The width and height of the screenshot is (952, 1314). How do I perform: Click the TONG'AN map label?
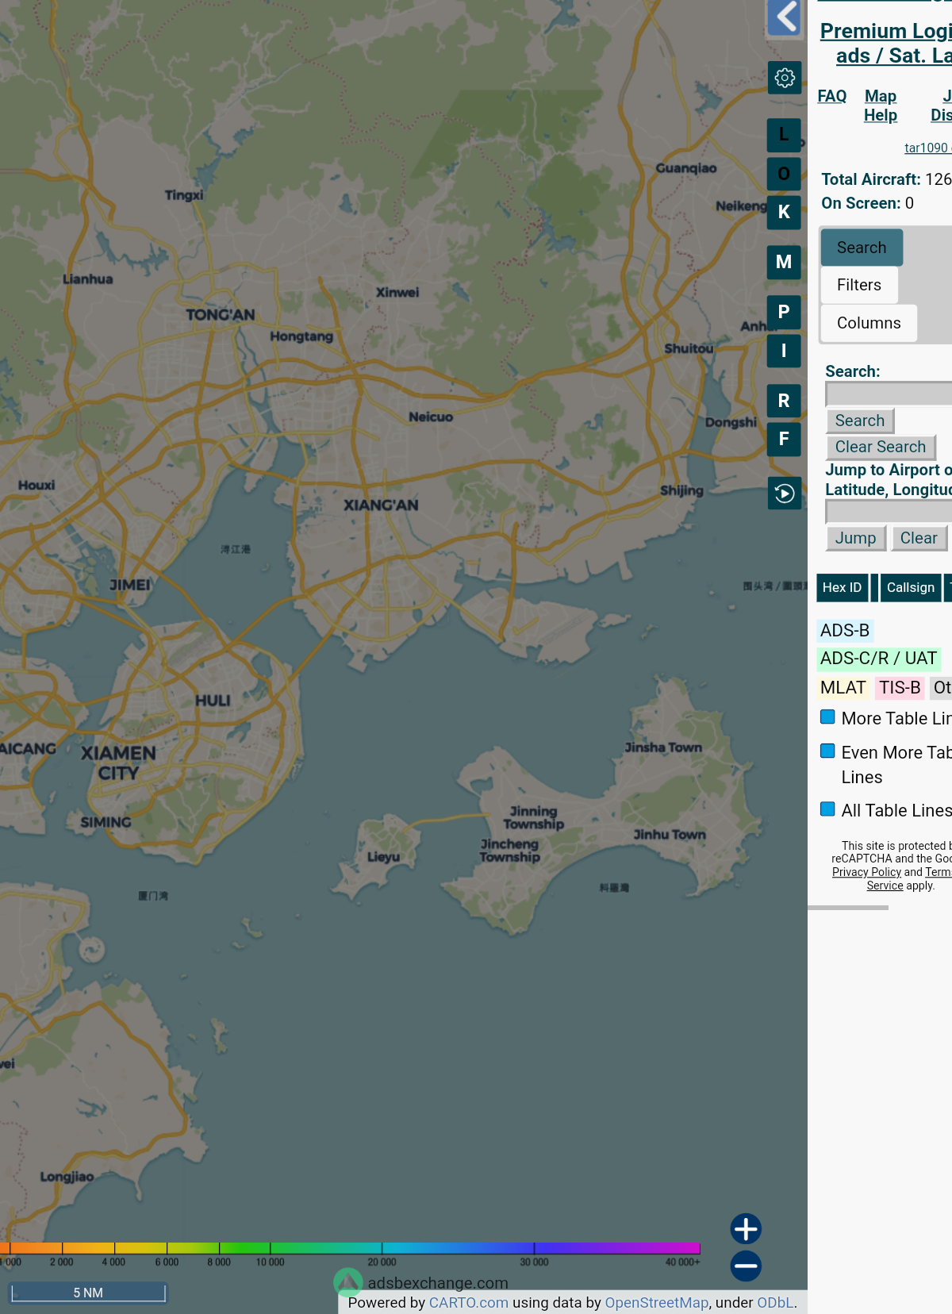221,315
